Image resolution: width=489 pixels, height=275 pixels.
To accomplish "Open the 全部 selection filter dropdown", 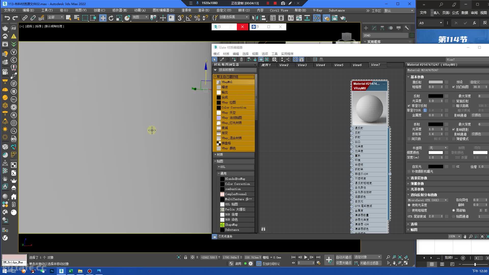I will (x=56, y=17).
